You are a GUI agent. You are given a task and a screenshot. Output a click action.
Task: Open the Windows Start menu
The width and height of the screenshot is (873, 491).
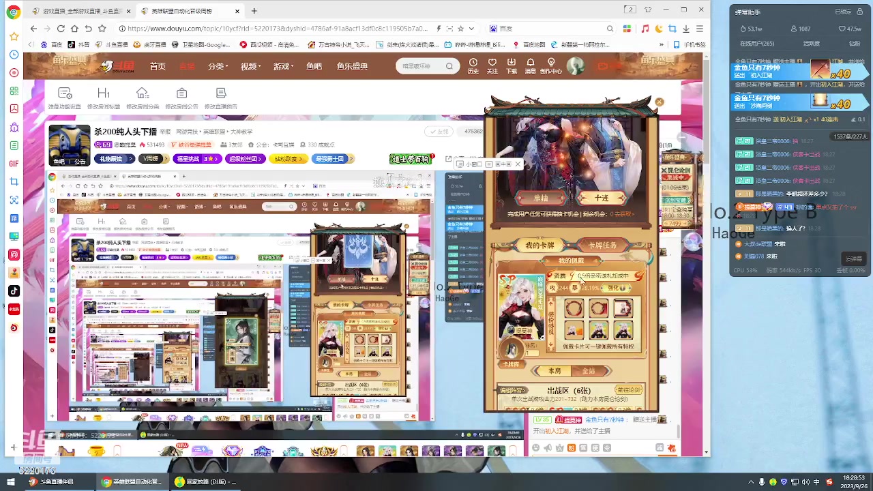pos(11,481)
